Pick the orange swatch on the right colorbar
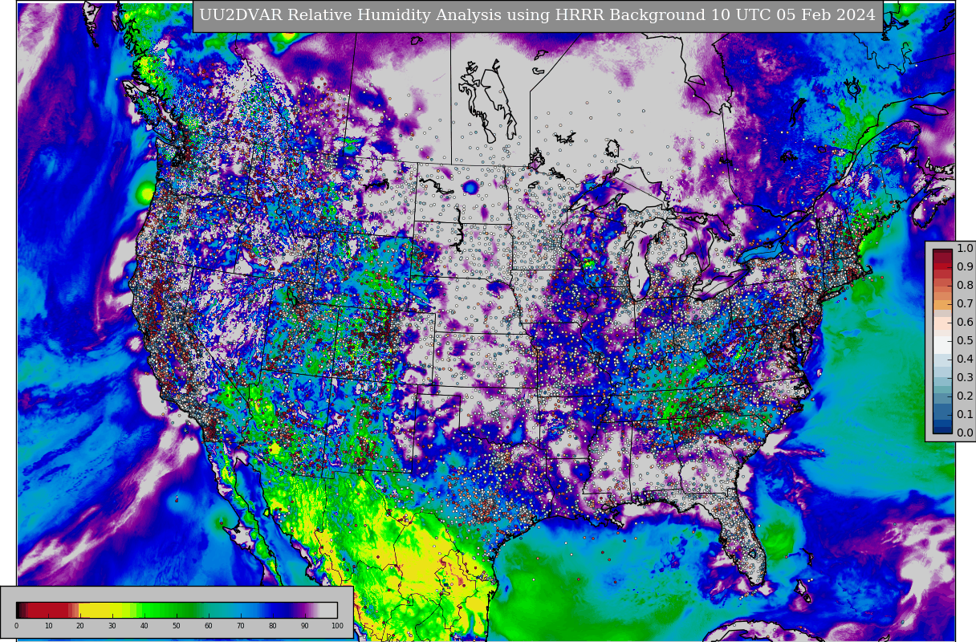 click(942, 303)
